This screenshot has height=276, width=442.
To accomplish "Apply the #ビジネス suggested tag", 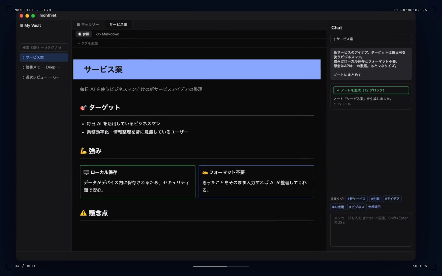I will [x=357, y=207].
